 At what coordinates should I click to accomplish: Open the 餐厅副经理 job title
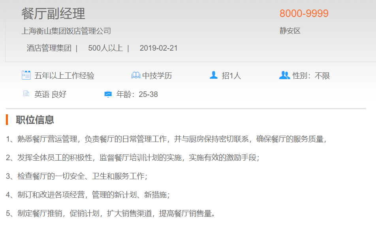click(53, 14)
